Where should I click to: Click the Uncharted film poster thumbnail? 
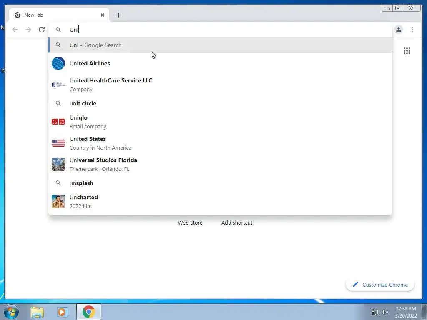(58, 201)
